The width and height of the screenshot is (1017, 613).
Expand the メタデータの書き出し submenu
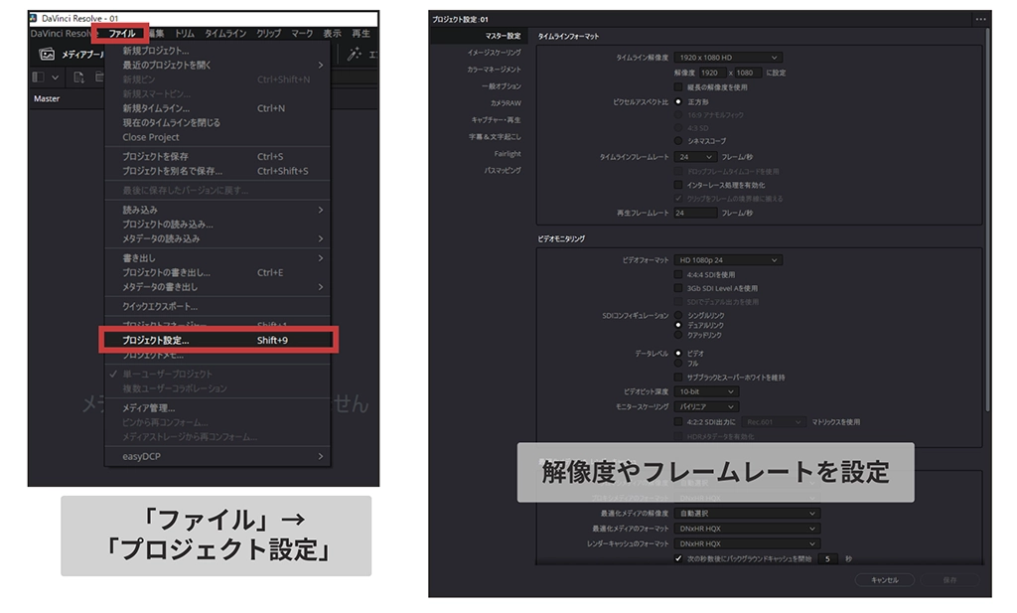pos(218,287)
